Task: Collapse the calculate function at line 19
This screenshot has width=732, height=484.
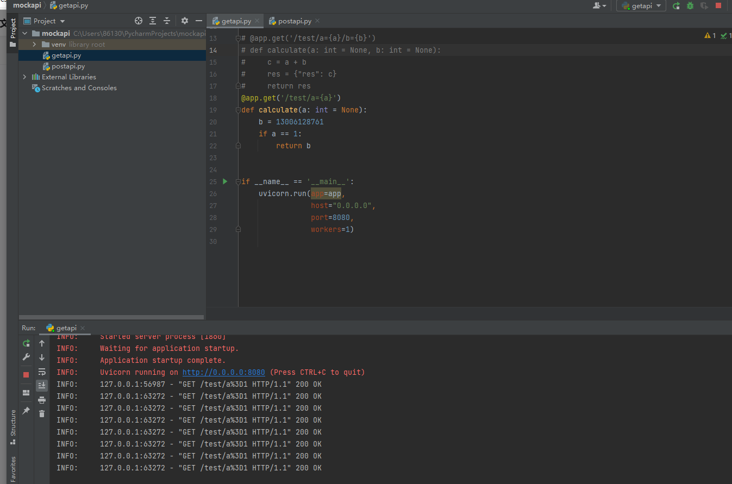Action: [x=238, y=110]
